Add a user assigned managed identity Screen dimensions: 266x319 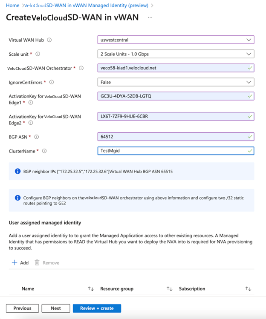[x=20, y=263]
